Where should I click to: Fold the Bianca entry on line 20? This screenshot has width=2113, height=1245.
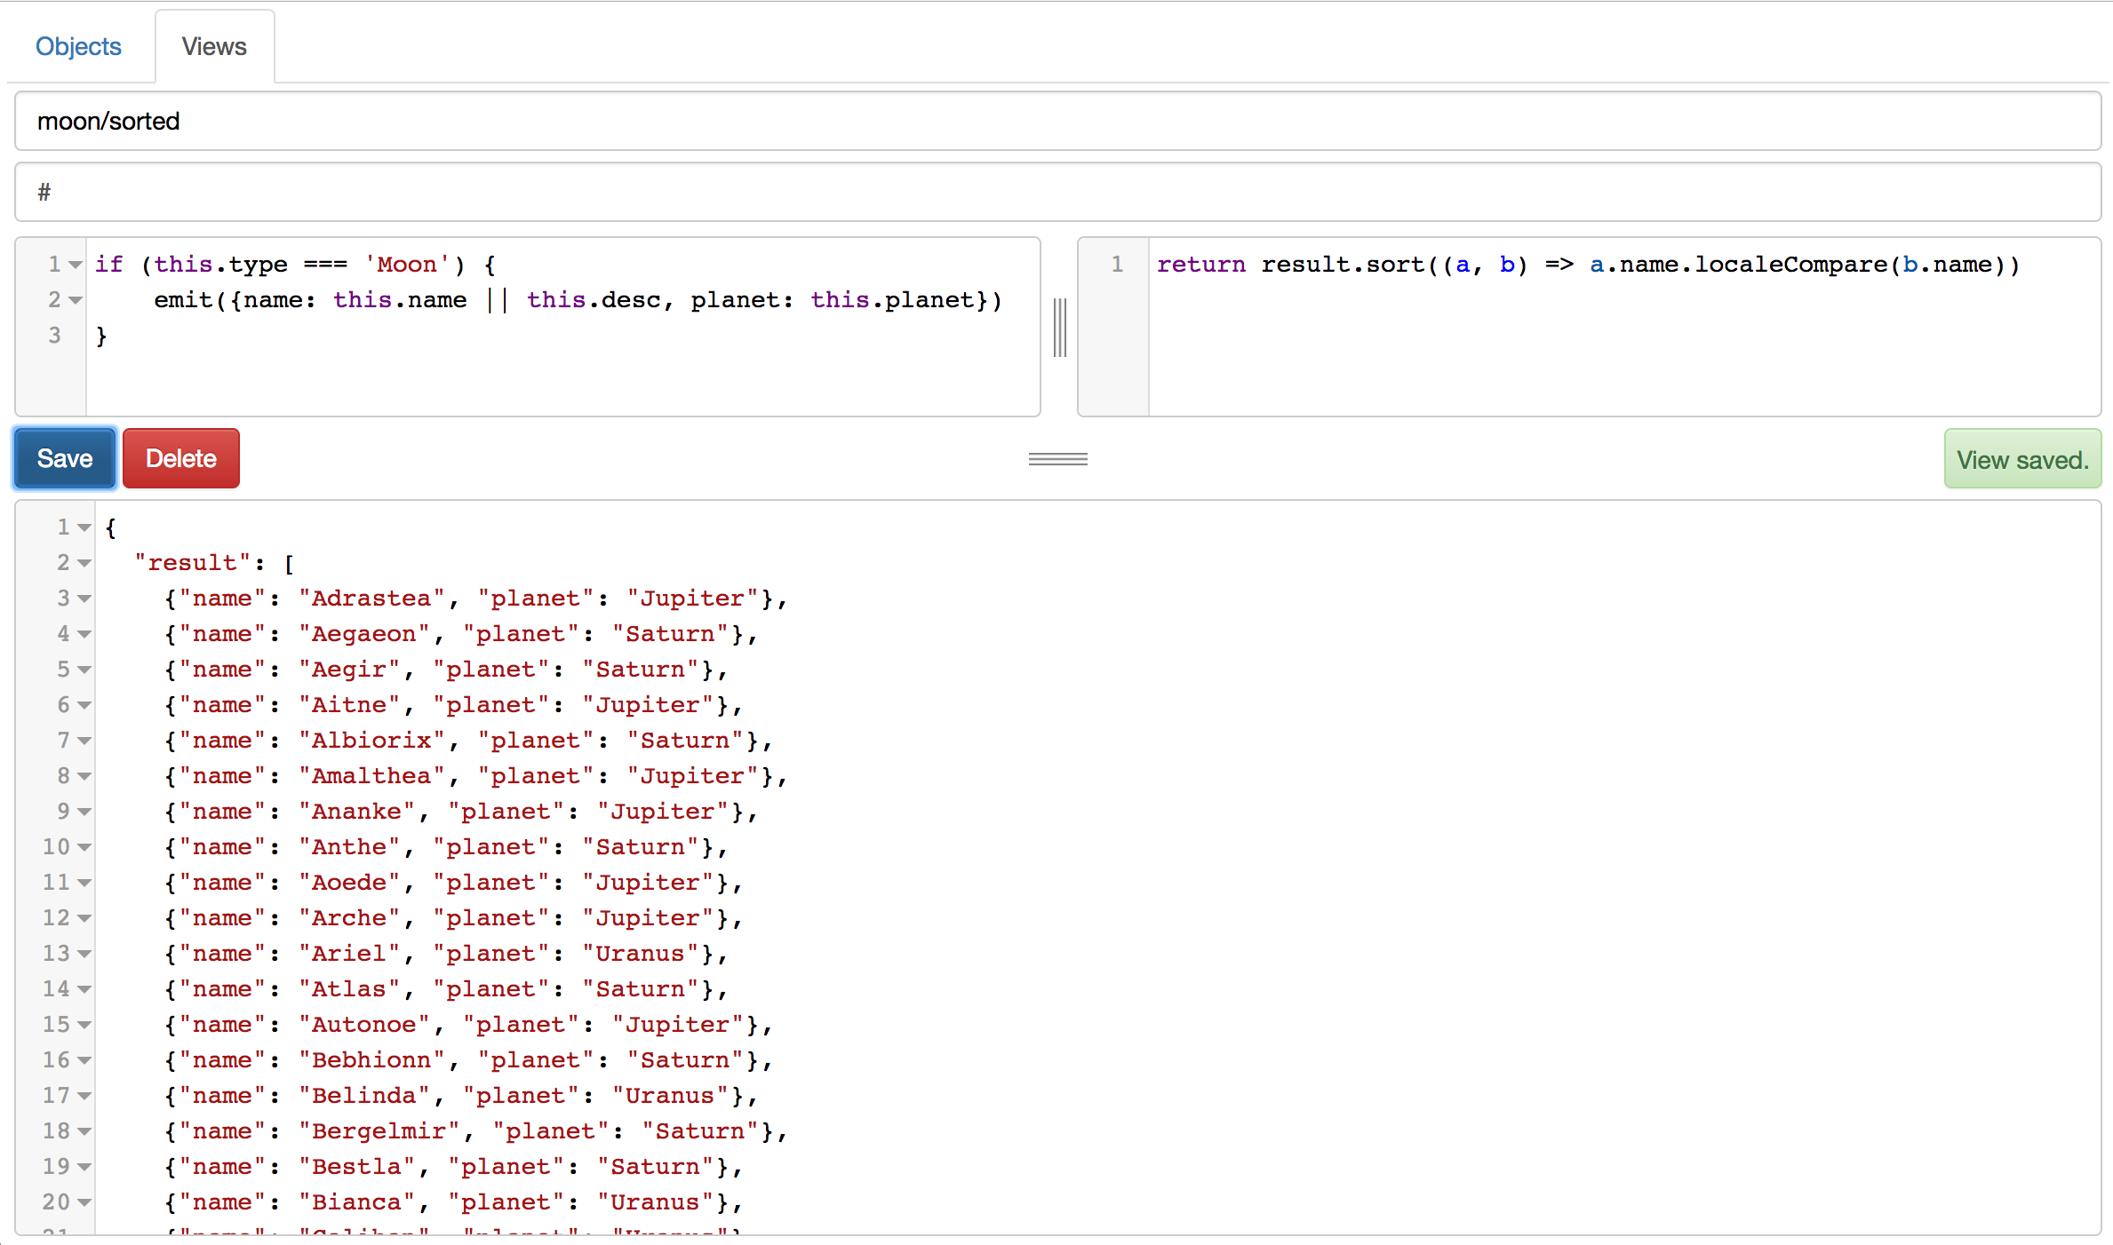tap(84, 1202)
